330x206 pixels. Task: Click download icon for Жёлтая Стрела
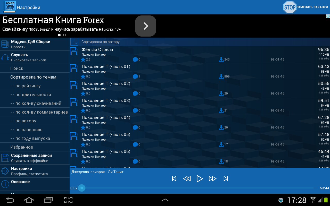coord(221,59)
